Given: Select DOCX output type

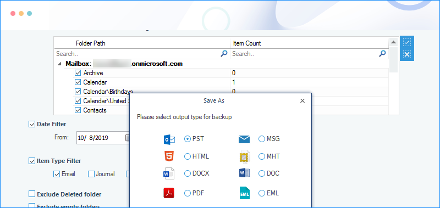Looking at the screenshot, I should coord(187,173).
